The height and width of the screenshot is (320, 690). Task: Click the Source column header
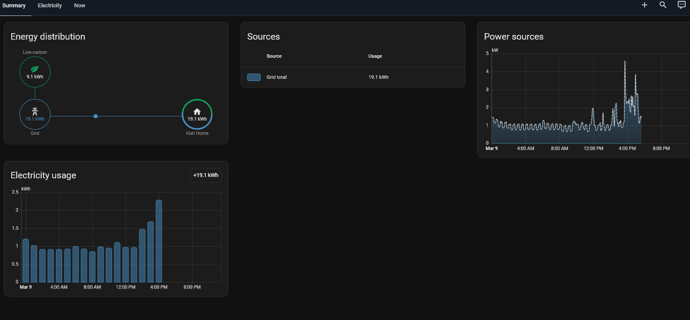pyautogui.click(x=274, y=56)
